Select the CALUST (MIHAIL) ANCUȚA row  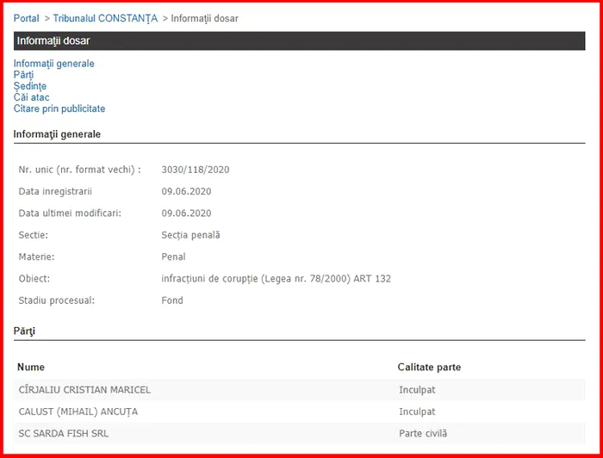(78, 412)
